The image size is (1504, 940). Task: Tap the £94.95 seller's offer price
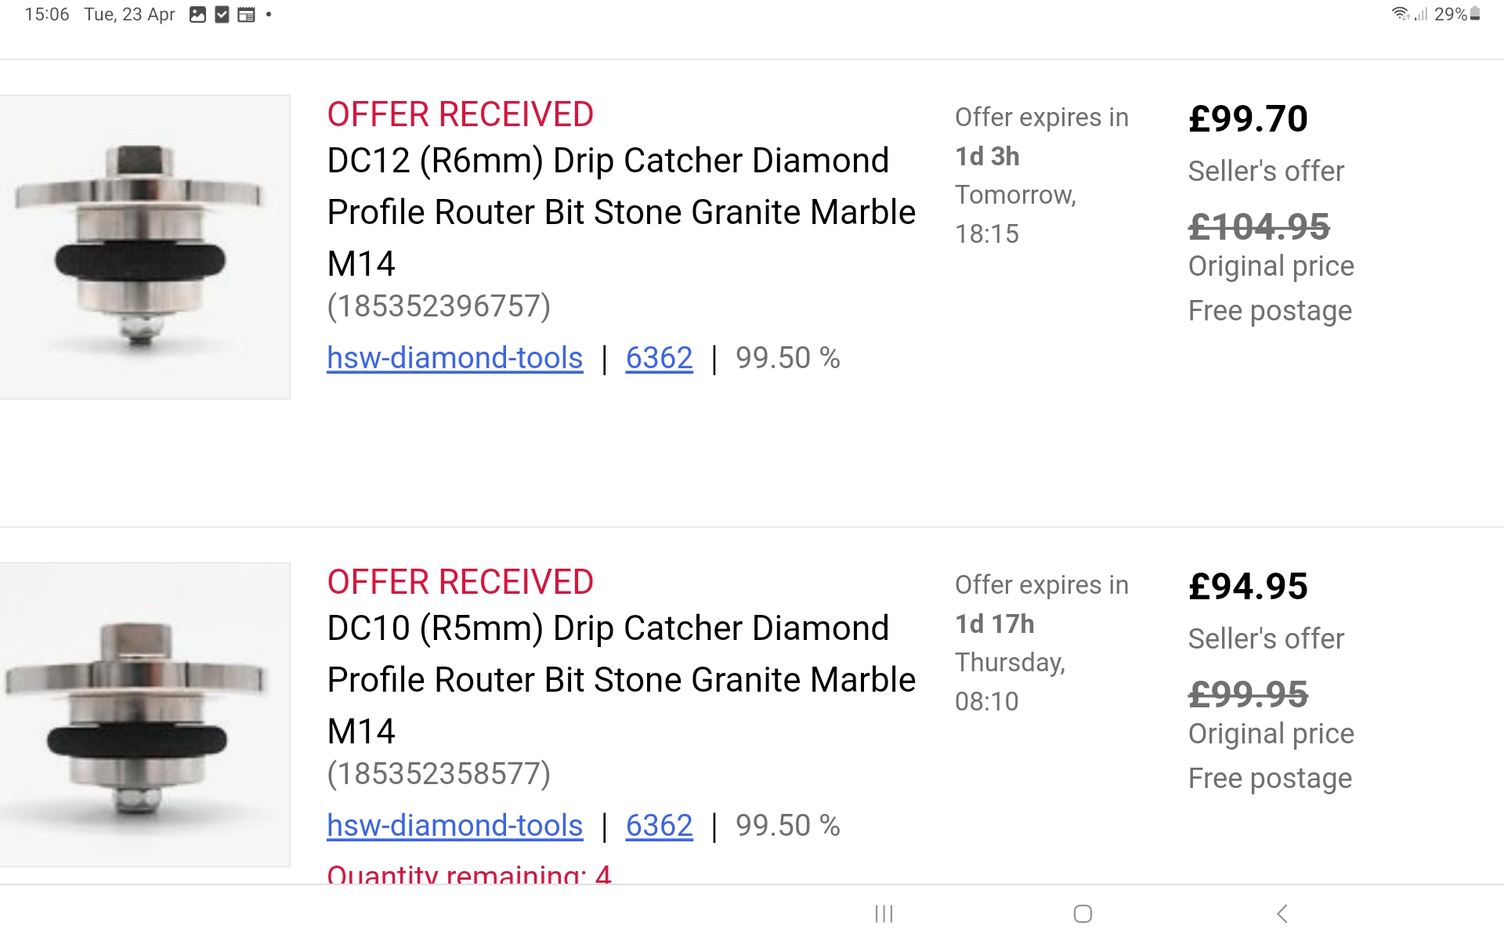[x=1248, y=587]
